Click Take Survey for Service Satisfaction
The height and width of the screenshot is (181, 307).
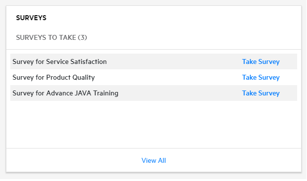[x=261, y=62]
